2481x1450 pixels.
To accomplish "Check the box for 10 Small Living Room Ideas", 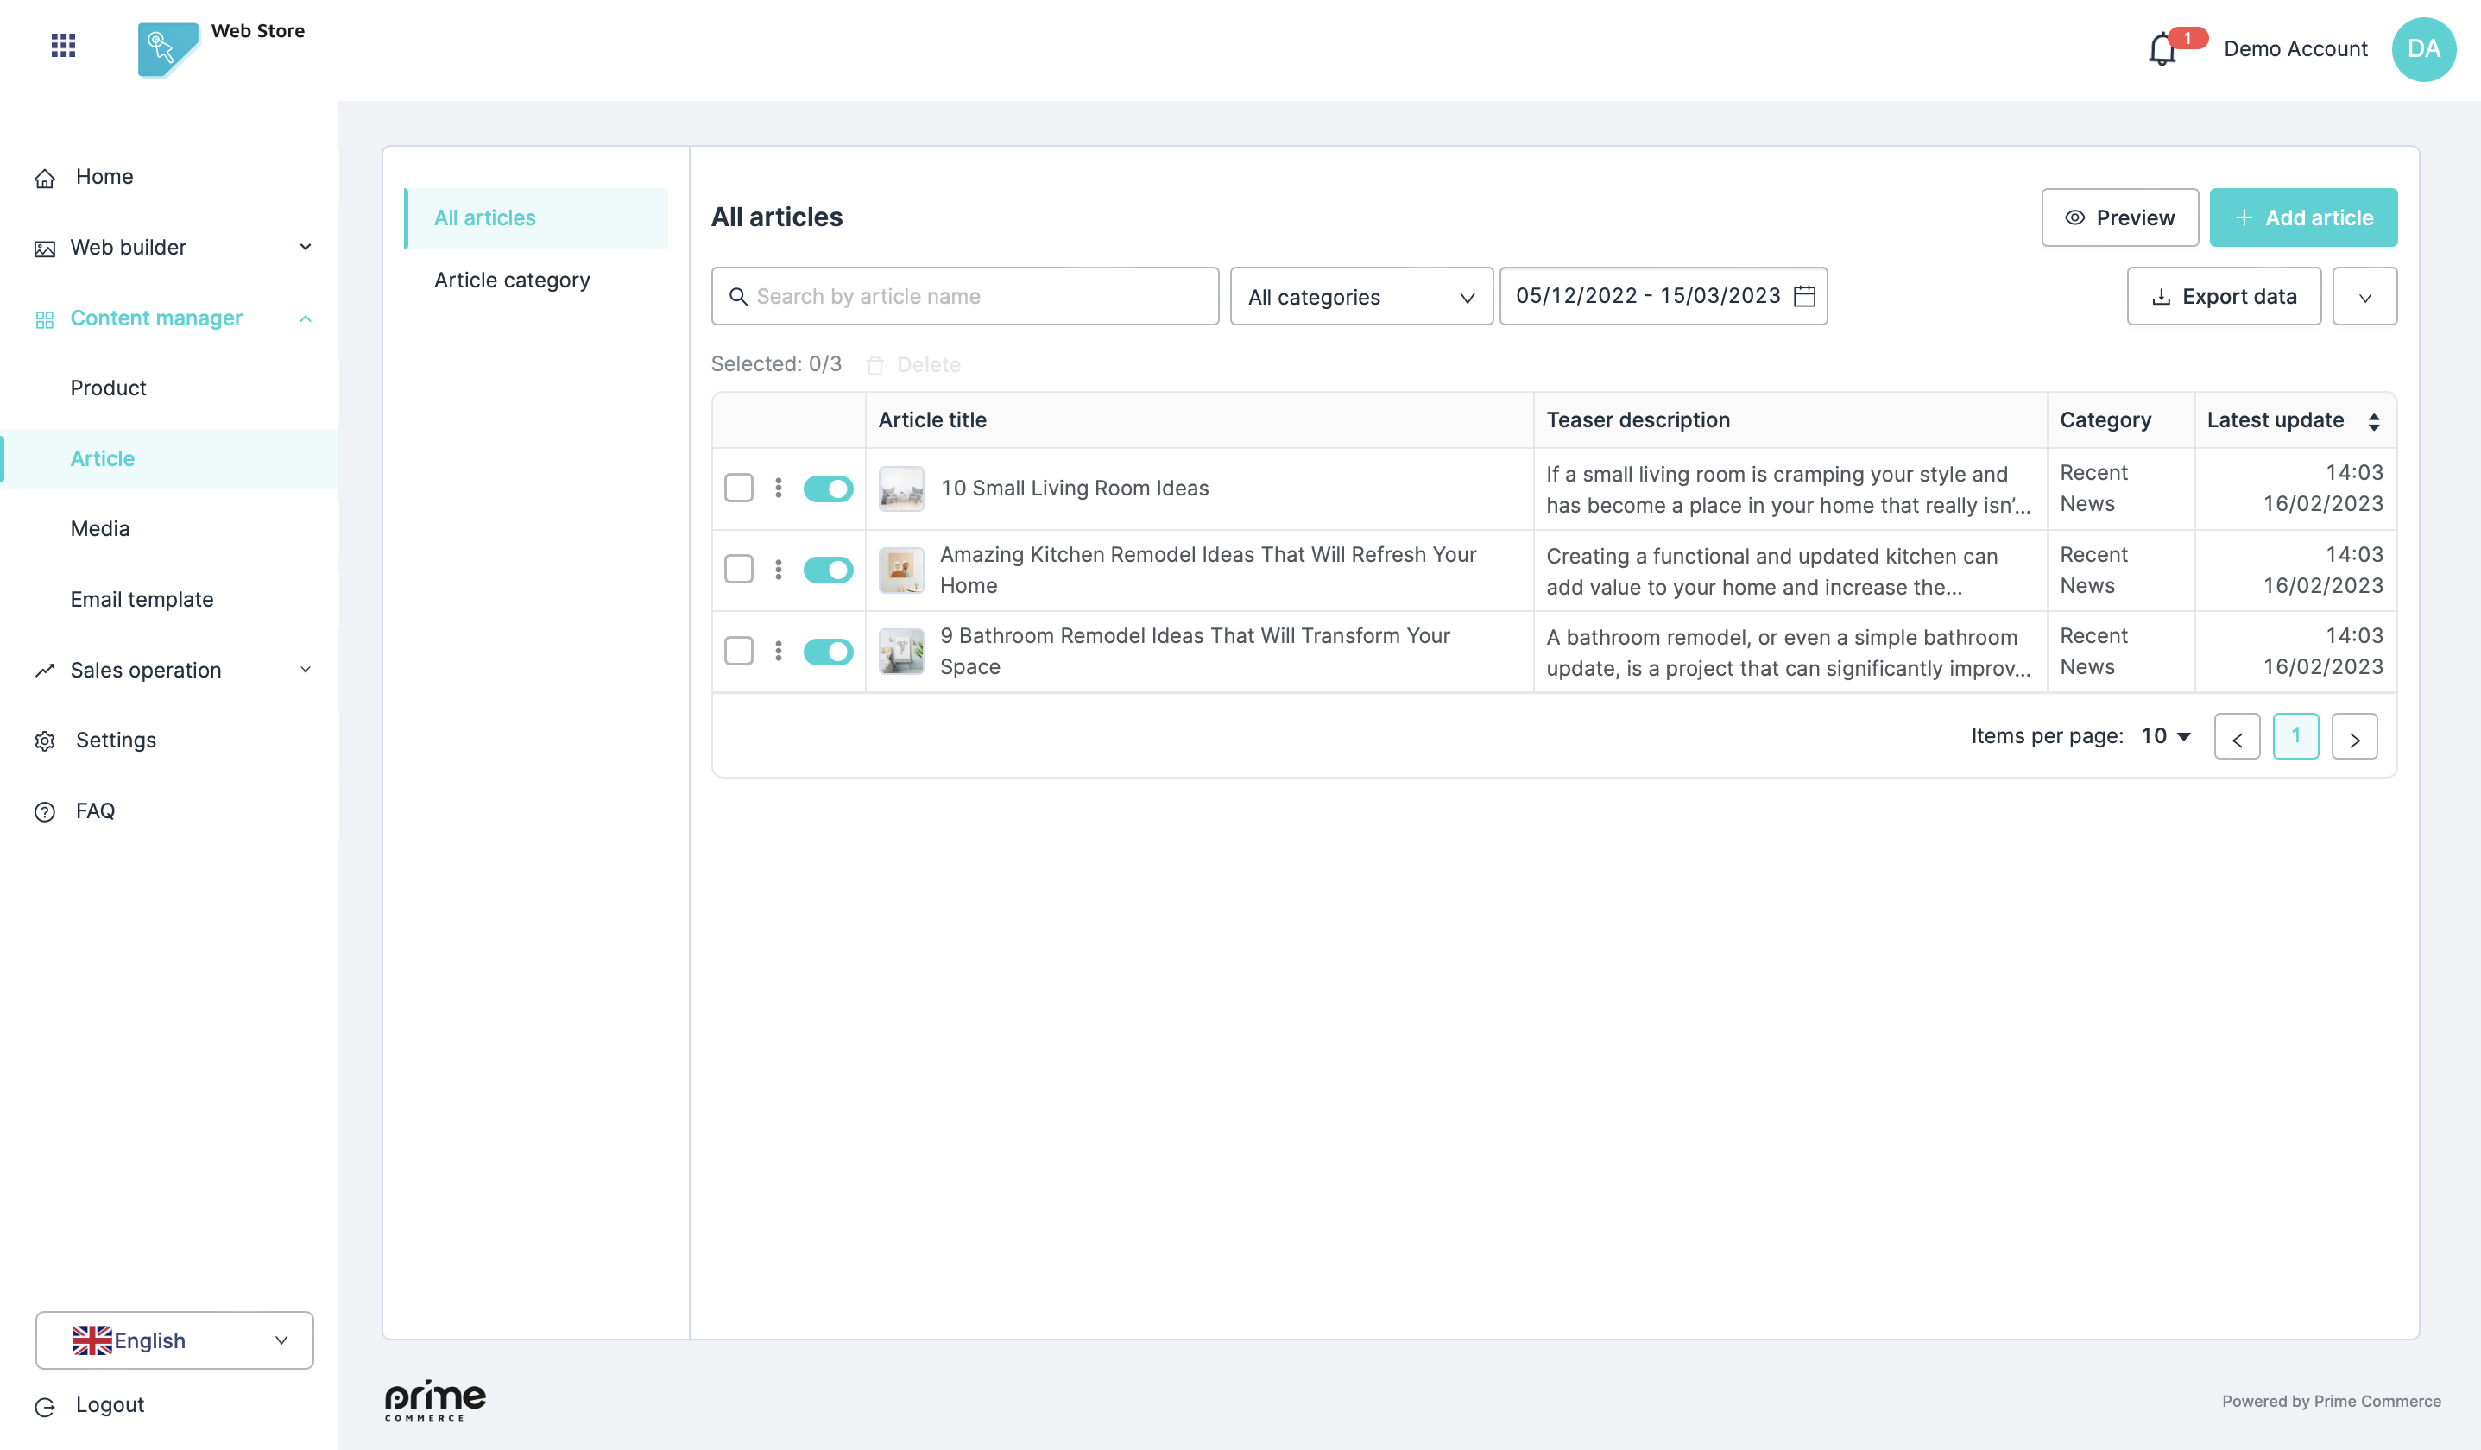I will [738, 489].
